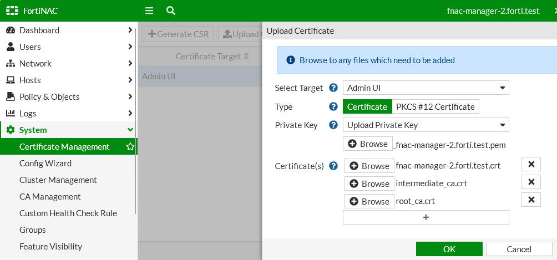Click help icon beside Private Key
The width and height of the screenshot is (557, 260).
pyautogui.click(x=333, y=125)
